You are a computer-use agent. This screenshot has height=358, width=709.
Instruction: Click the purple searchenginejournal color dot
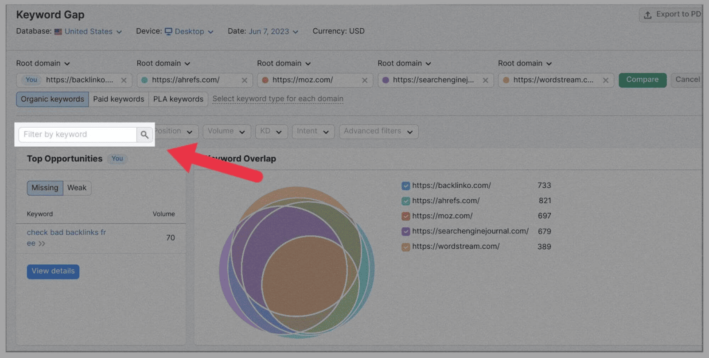[386, 80]
